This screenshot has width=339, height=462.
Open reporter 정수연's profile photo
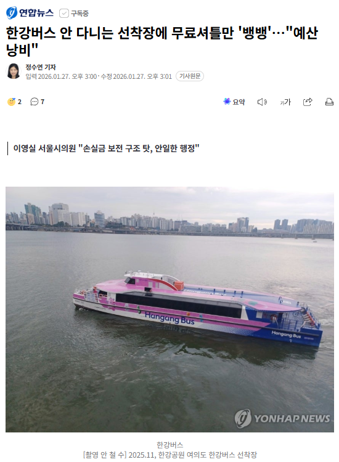(x=14, y=71)
